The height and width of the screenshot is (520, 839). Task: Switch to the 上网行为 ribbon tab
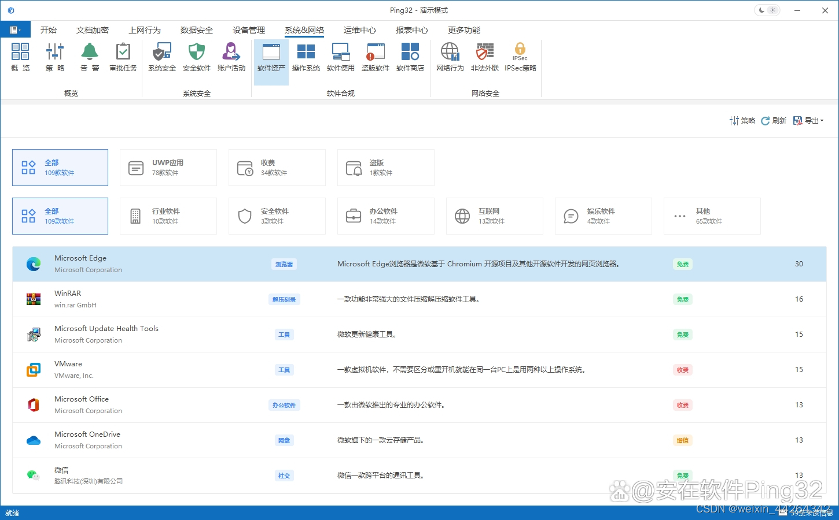[145, 30]
